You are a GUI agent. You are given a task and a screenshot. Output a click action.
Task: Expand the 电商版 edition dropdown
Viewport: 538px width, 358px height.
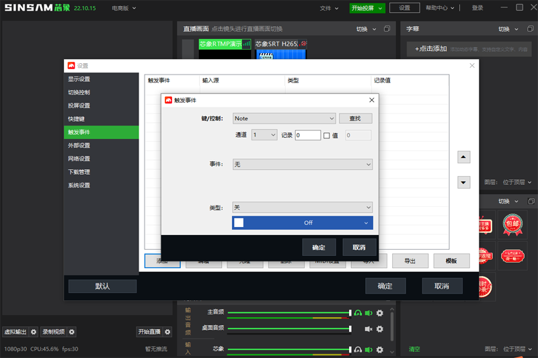pos(124,8)
